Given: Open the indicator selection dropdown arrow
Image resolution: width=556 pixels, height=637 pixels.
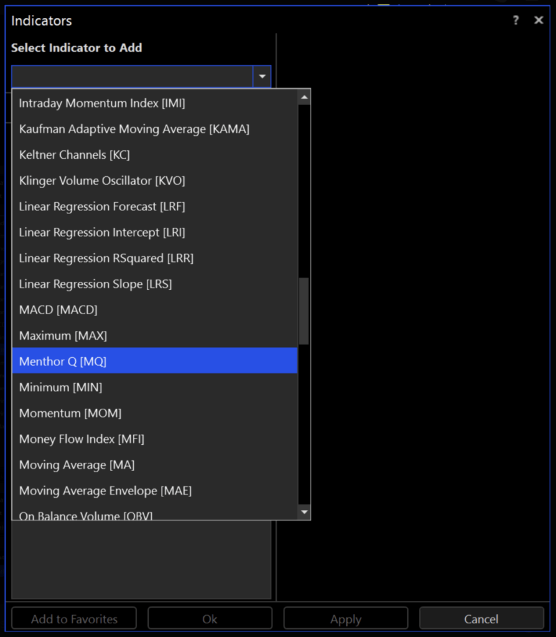Looking at the screenshot, I should click(x=262, y=76).
